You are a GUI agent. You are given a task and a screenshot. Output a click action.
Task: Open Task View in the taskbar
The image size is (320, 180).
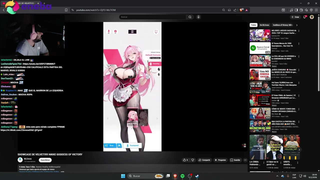click(168, 176)
